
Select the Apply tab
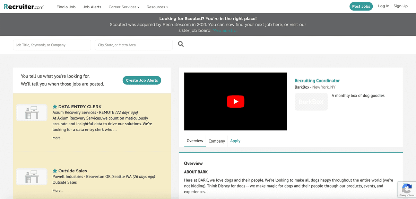(x=235, y=141)
